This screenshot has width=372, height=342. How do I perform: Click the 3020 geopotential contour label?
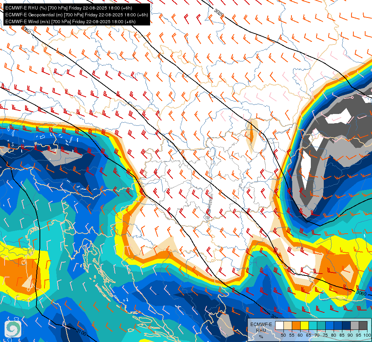tap(219, 13)
